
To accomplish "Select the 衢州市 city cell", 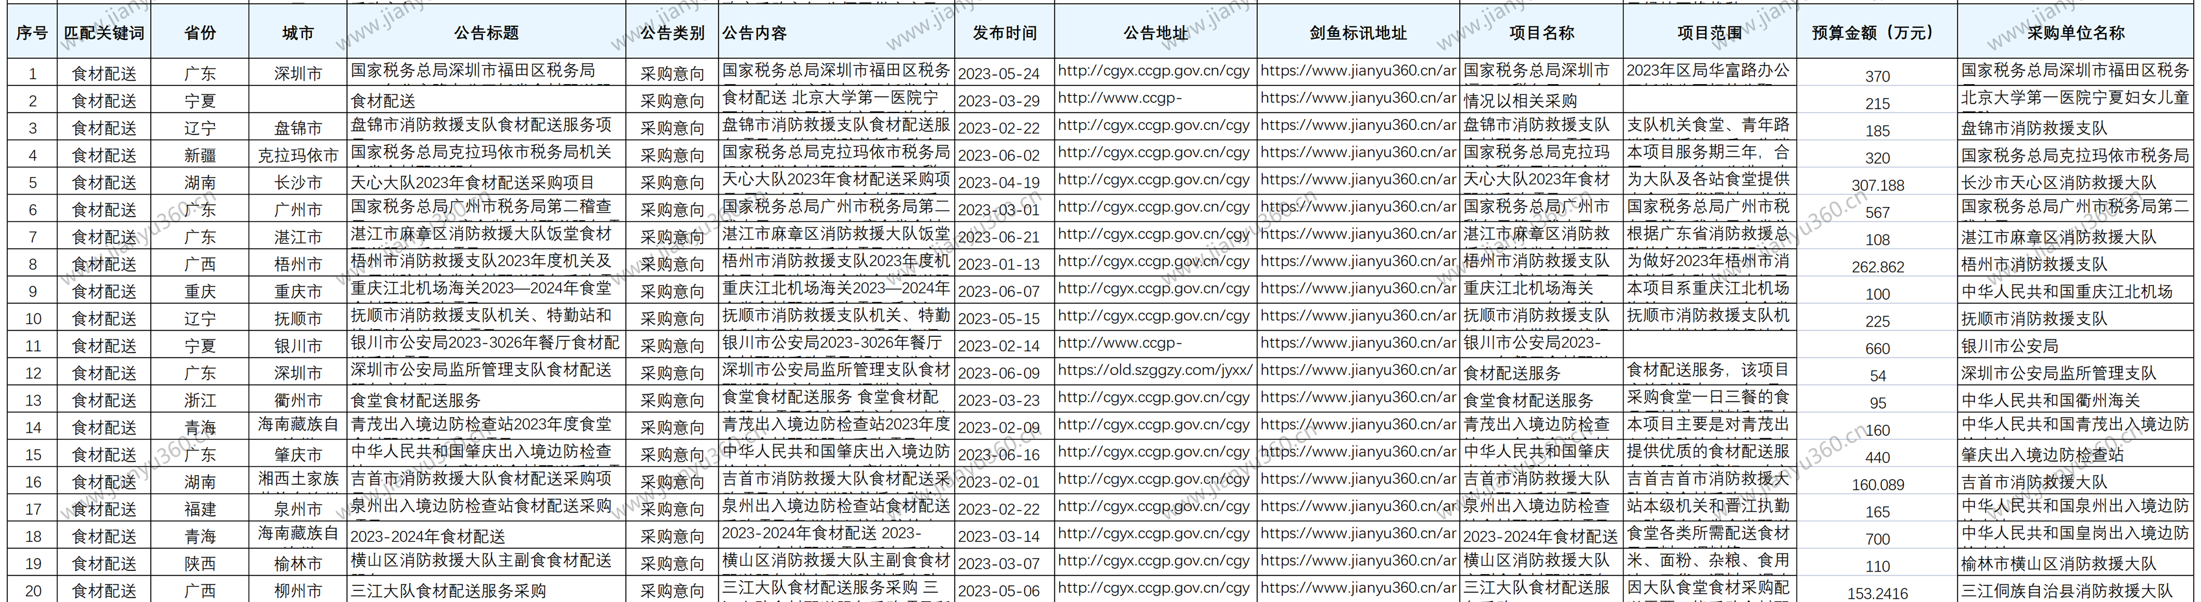I will (298, 400).
